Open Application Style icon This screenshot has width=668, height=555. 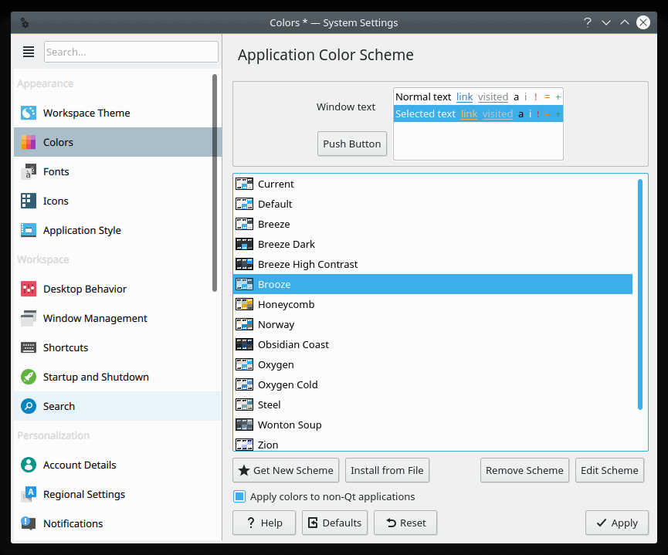(29, 230)
